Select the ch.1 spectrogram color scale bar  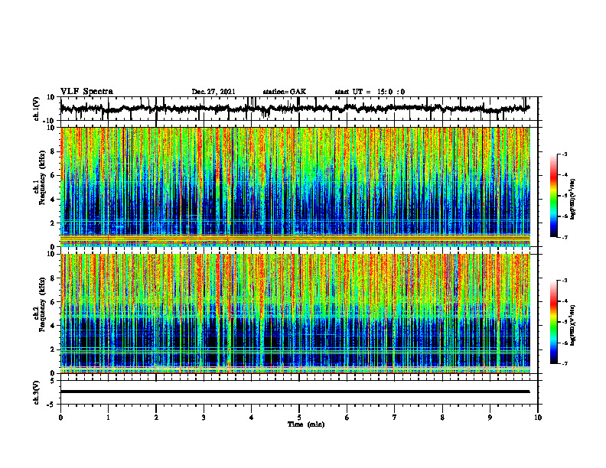pos(553,196)
